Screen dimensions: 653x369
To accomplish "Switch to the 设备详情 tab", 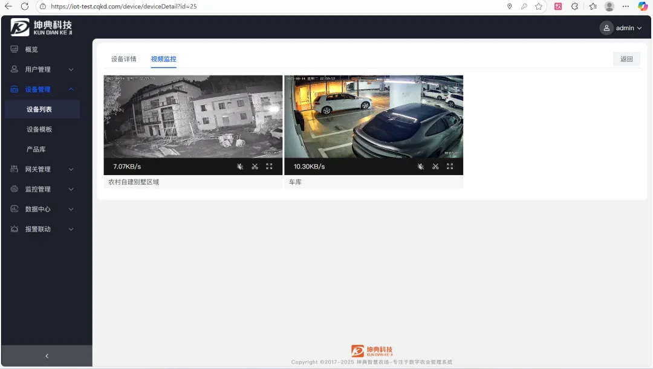I will [x=124, y=59].
